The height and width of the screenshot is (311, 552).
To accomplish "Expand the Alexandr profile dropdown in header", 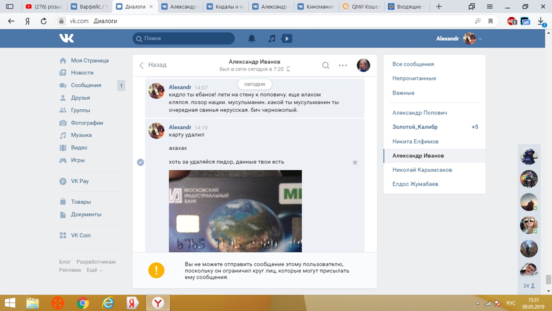I will point(480,39).
